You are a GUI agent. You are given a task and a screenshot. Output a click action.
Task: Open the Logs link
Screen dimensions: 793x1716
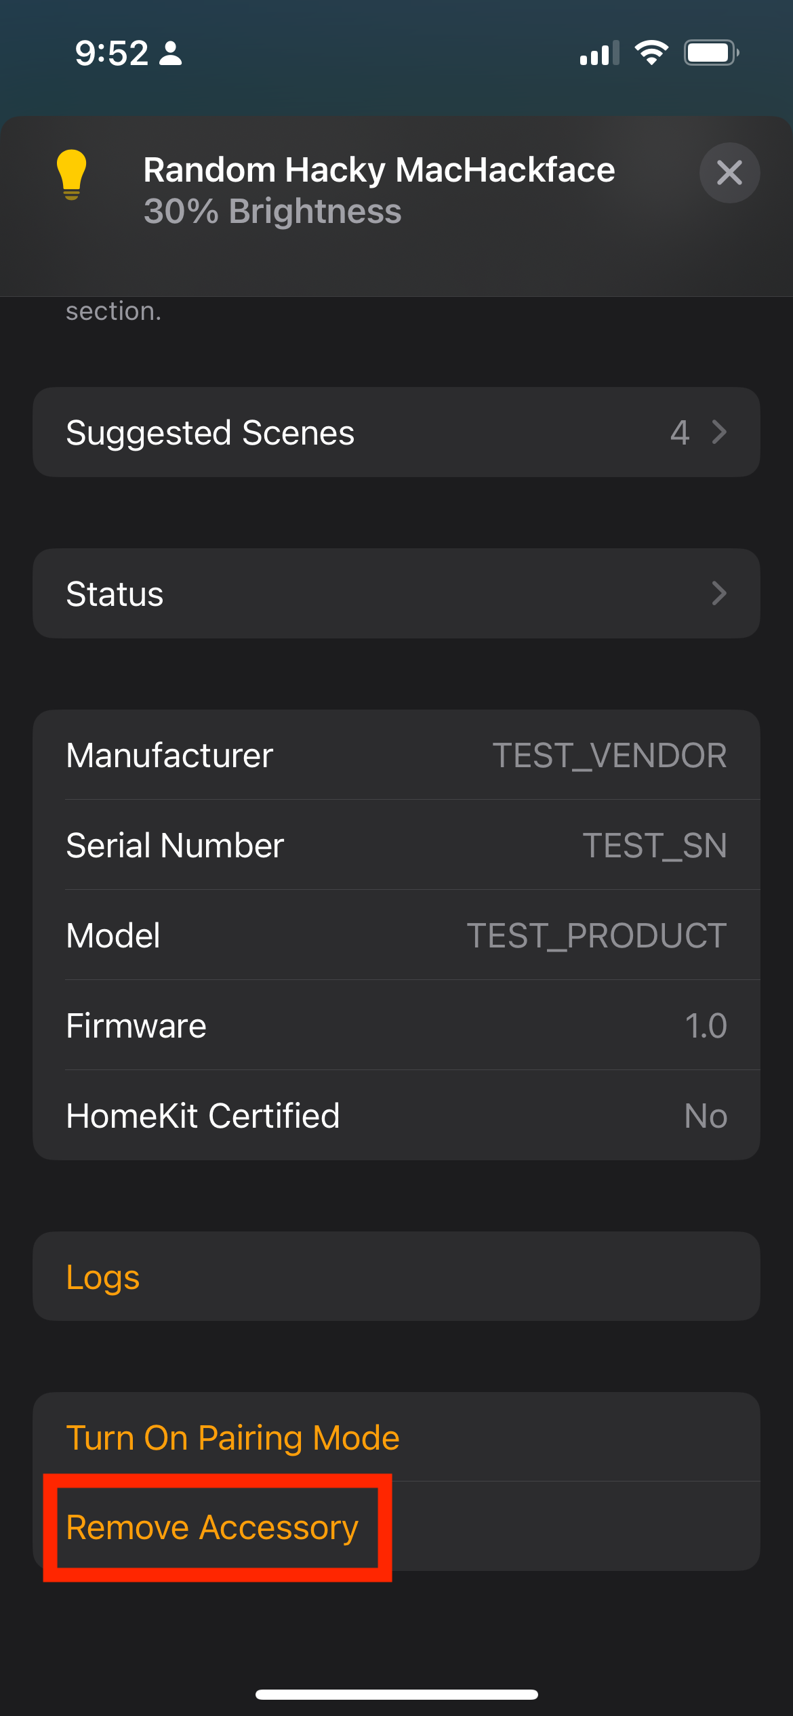(103, 1277)
